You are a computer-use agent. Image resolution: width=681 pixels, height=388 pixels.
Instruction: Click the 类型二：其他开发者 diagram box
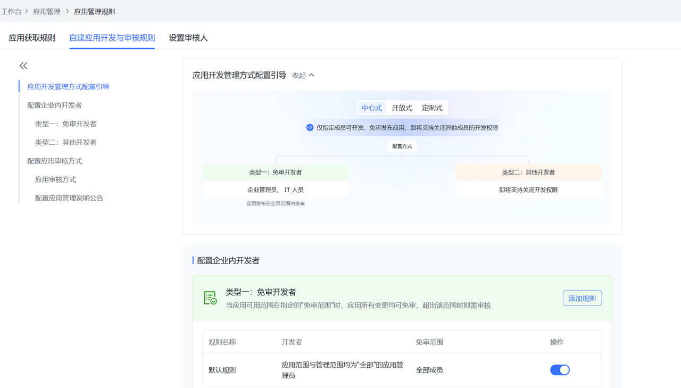click(528, 172)
